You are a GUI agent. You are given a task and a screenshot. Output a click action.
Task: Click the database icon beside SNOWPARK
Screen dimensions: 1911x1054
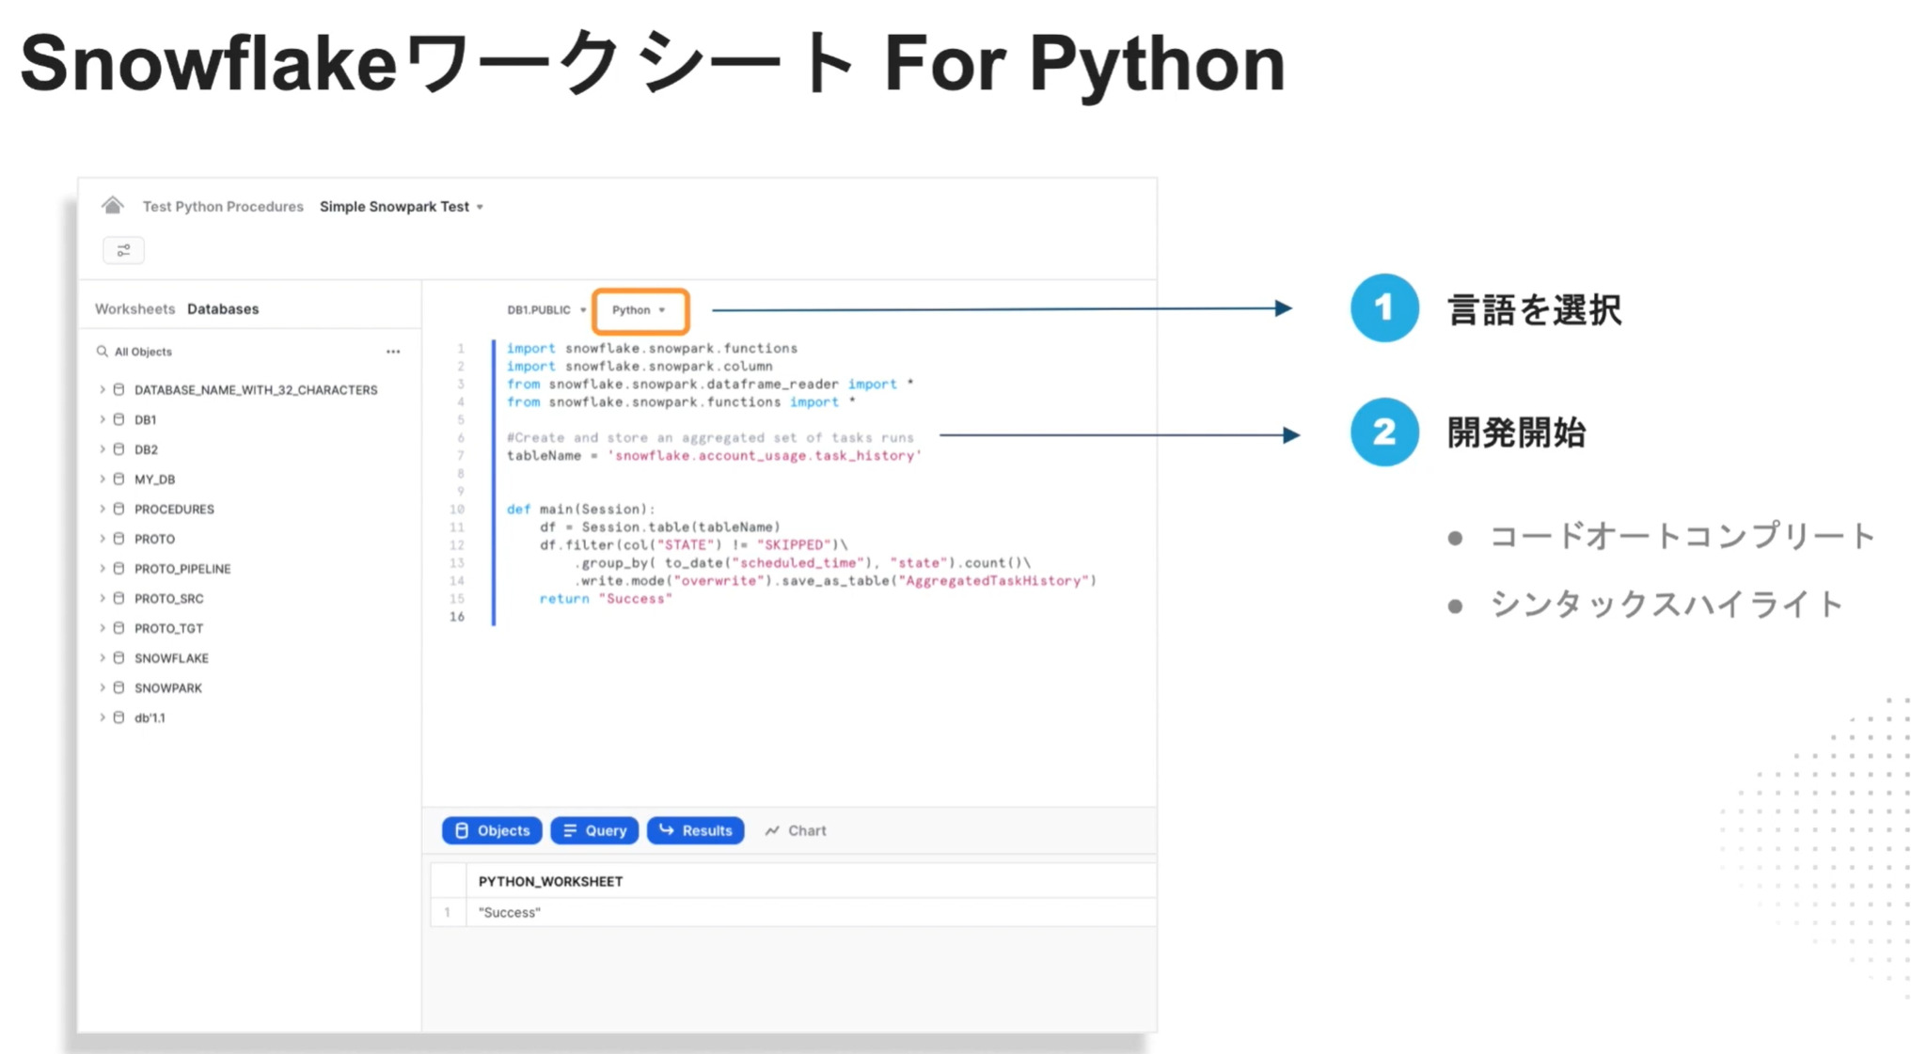click(x=118, y=687)
